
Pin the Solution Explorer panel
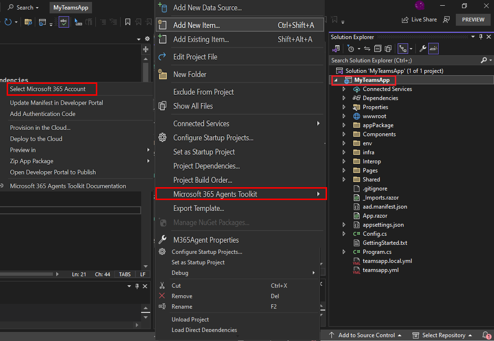[x=481, y=37]
